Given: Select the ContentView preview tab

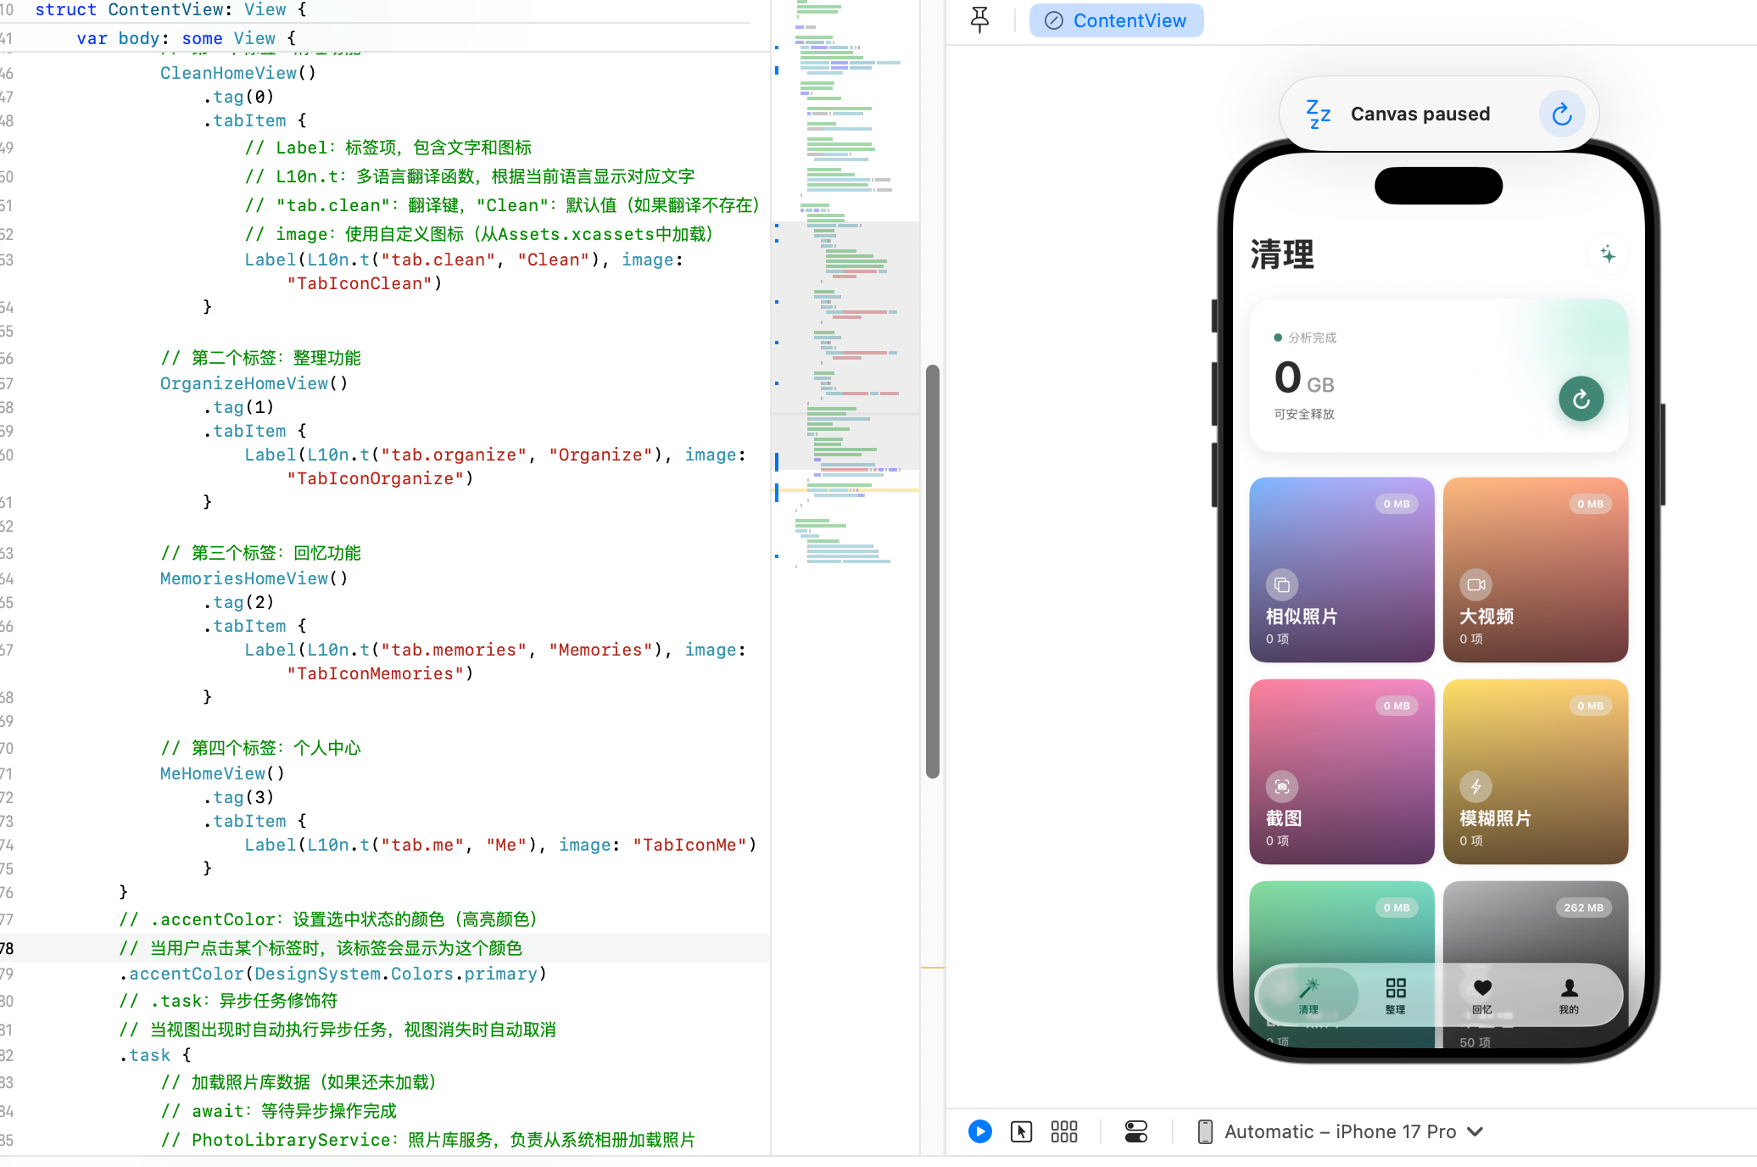Looking at the screenshot, I should [1116, 20].
